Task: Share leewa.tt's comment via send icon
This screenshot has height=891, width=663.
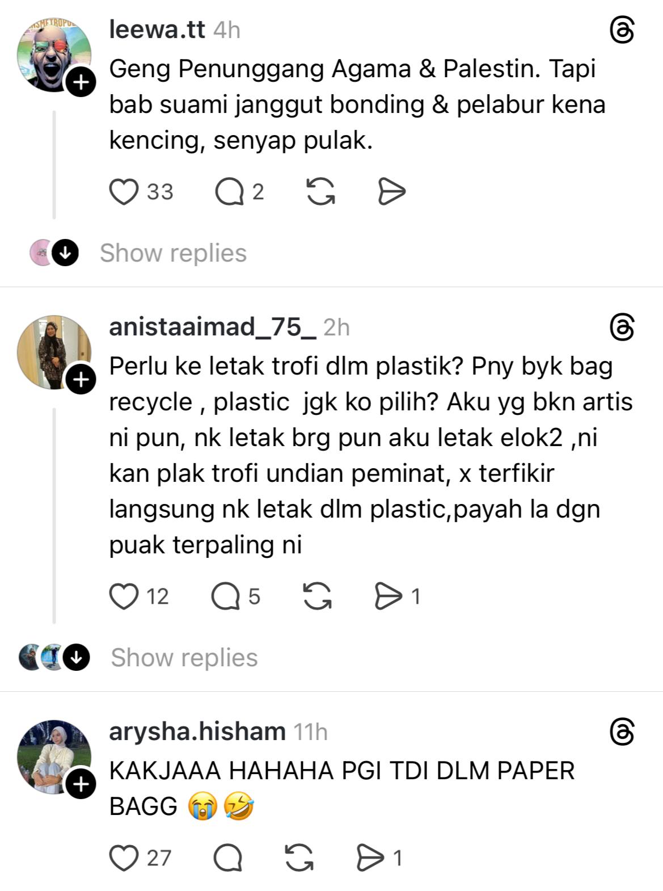Action: (391, 191)
